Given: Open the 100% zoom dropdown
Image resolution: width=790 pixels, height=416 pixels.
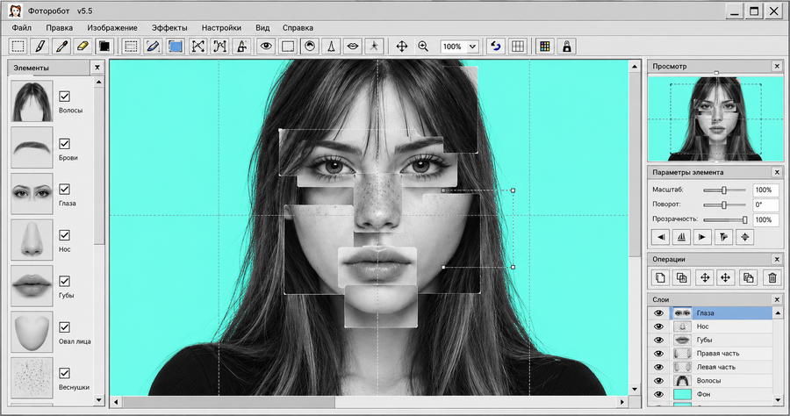Looking at the screenshot, I should [472, 47].
